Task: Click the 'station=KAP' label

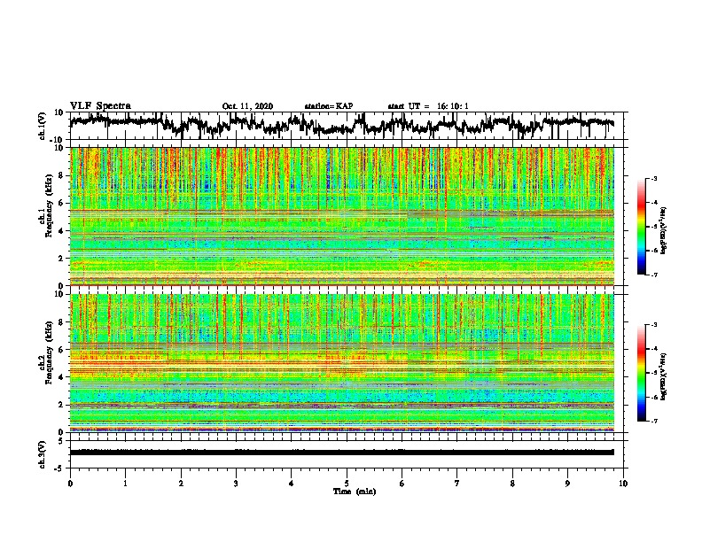Action: 329,106
